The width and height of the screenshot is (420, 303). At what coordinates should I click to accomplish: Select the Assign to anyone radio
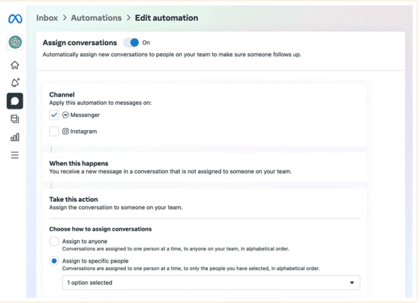click(x=54, y=242)
